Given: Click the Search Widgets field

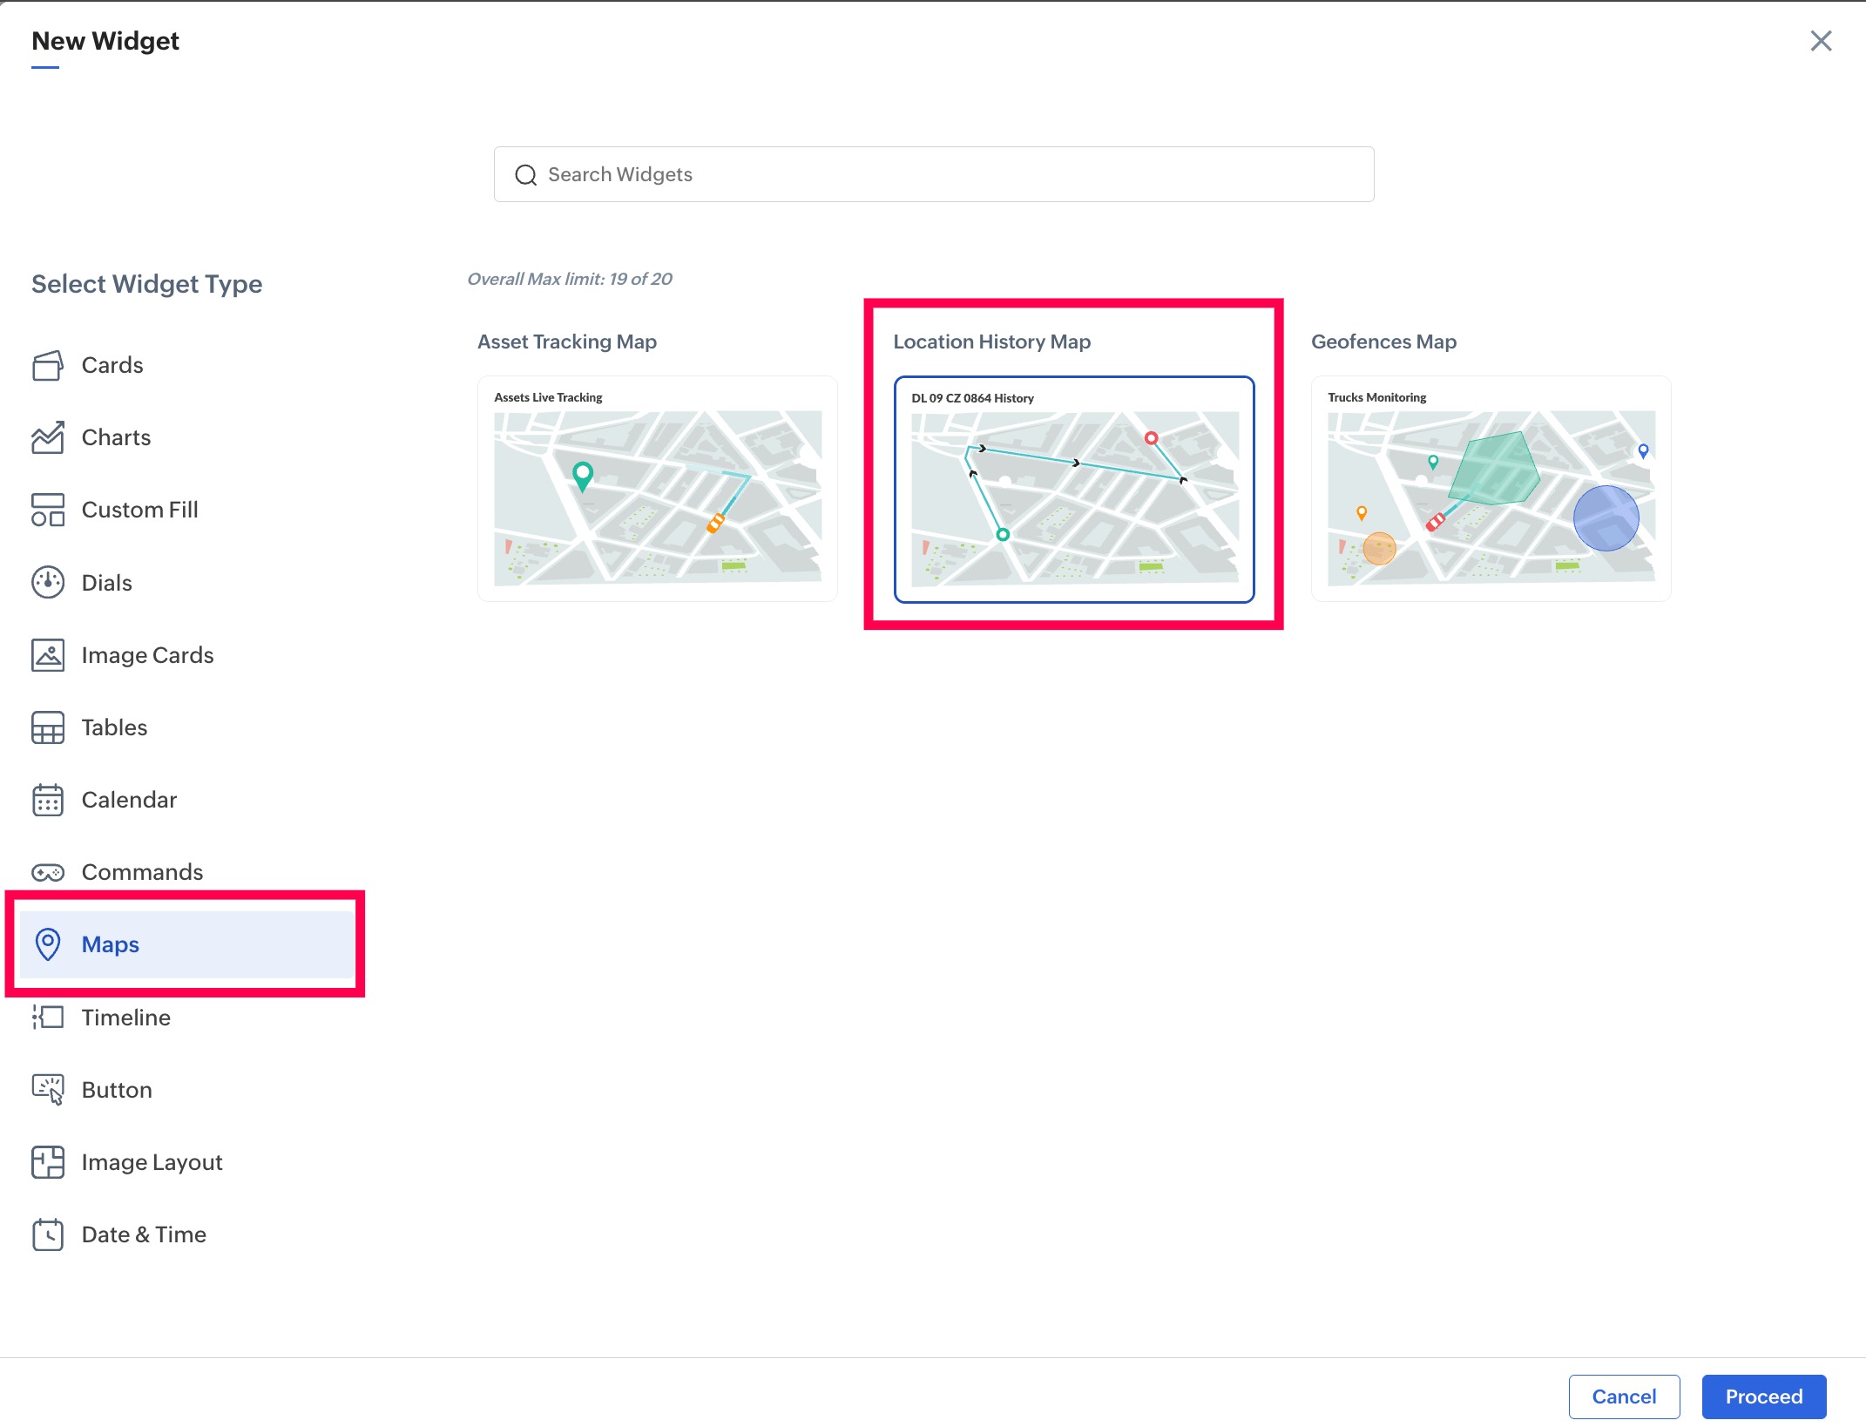Looking at the screenshot, I should pos(934,174).
